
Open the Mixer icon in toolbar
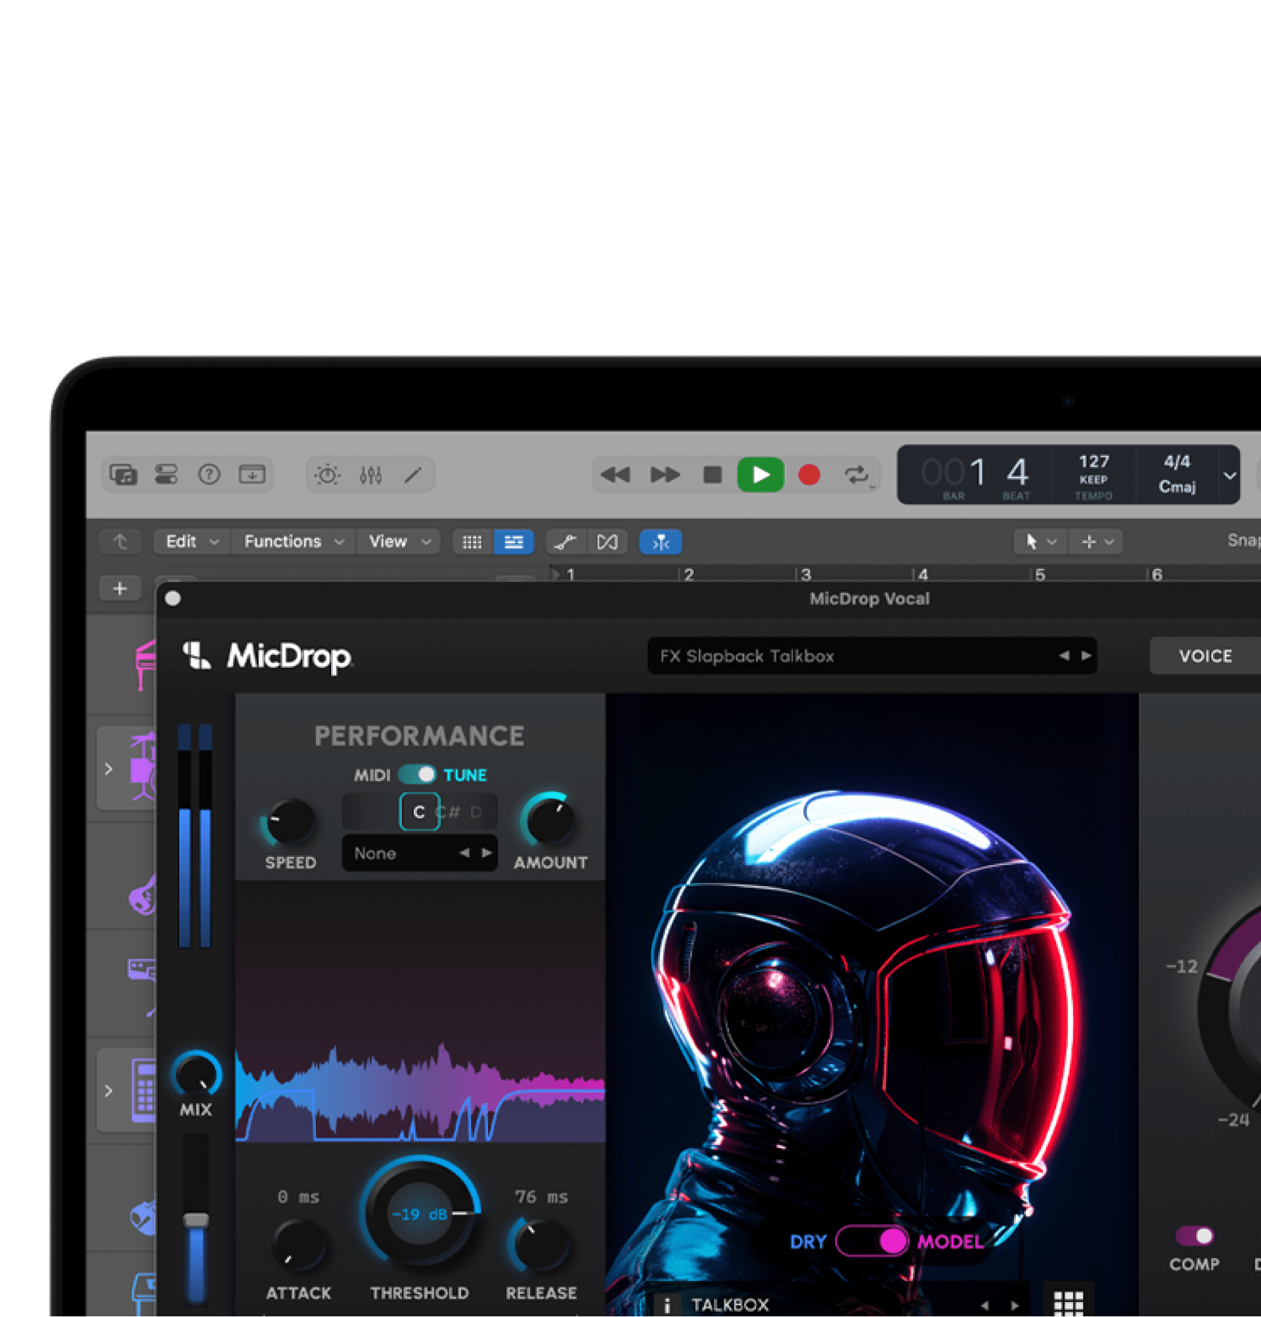(x=370, y=475)
